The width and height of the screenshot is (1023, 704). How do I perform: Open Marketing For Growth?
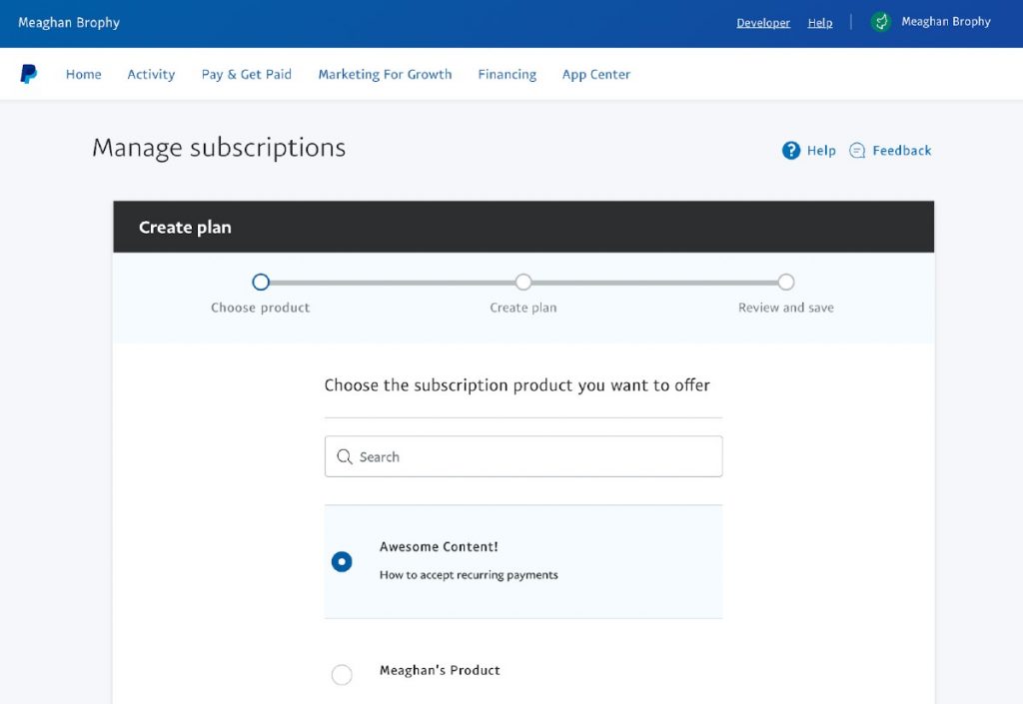[x=385, y=74]
